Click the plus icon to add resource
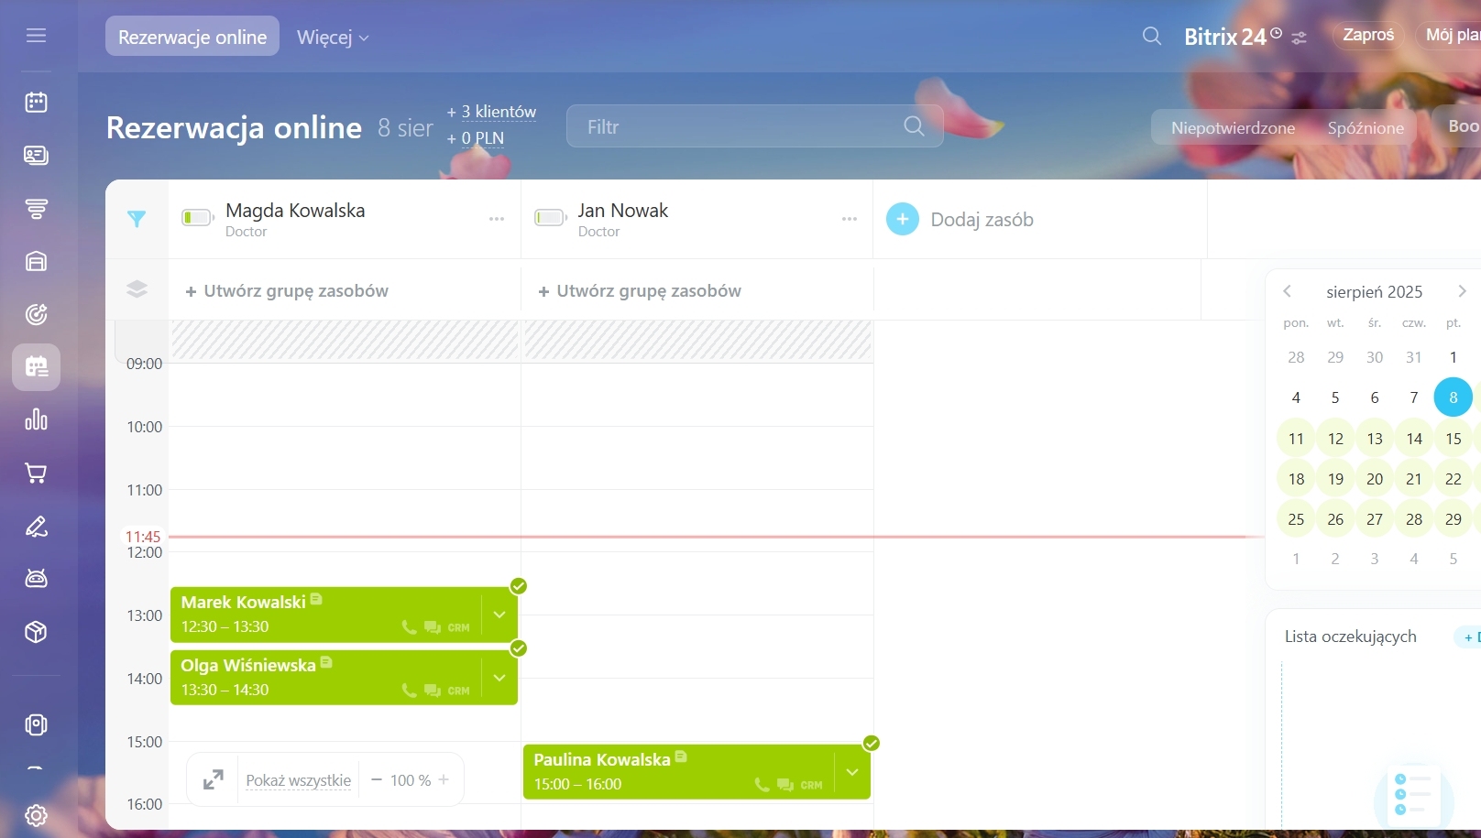 click(x=902, y=219)
